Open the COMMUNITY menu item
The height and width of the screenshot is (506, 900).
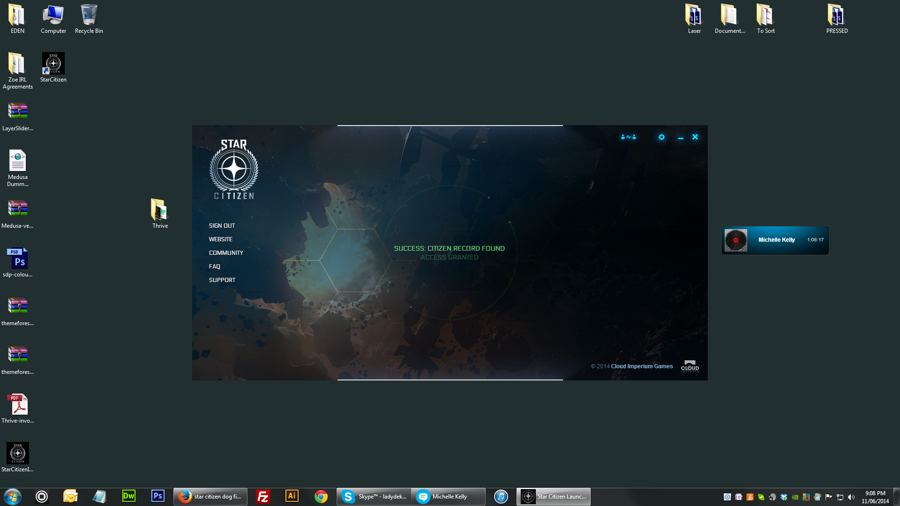(226, 253)
